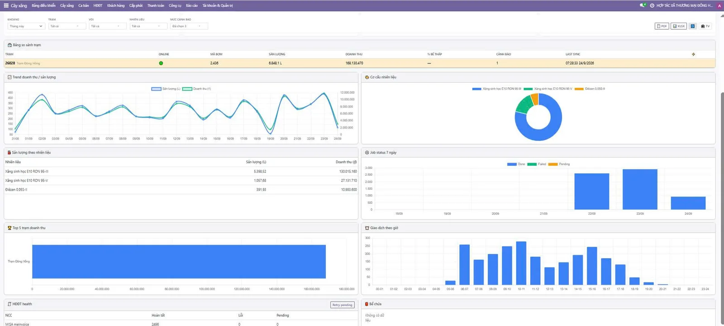Expand the Mức cảnh báo 'Đã chọn 3' dropdown
The height and width of the screenshot is (326, 724).
click(189, 26)
